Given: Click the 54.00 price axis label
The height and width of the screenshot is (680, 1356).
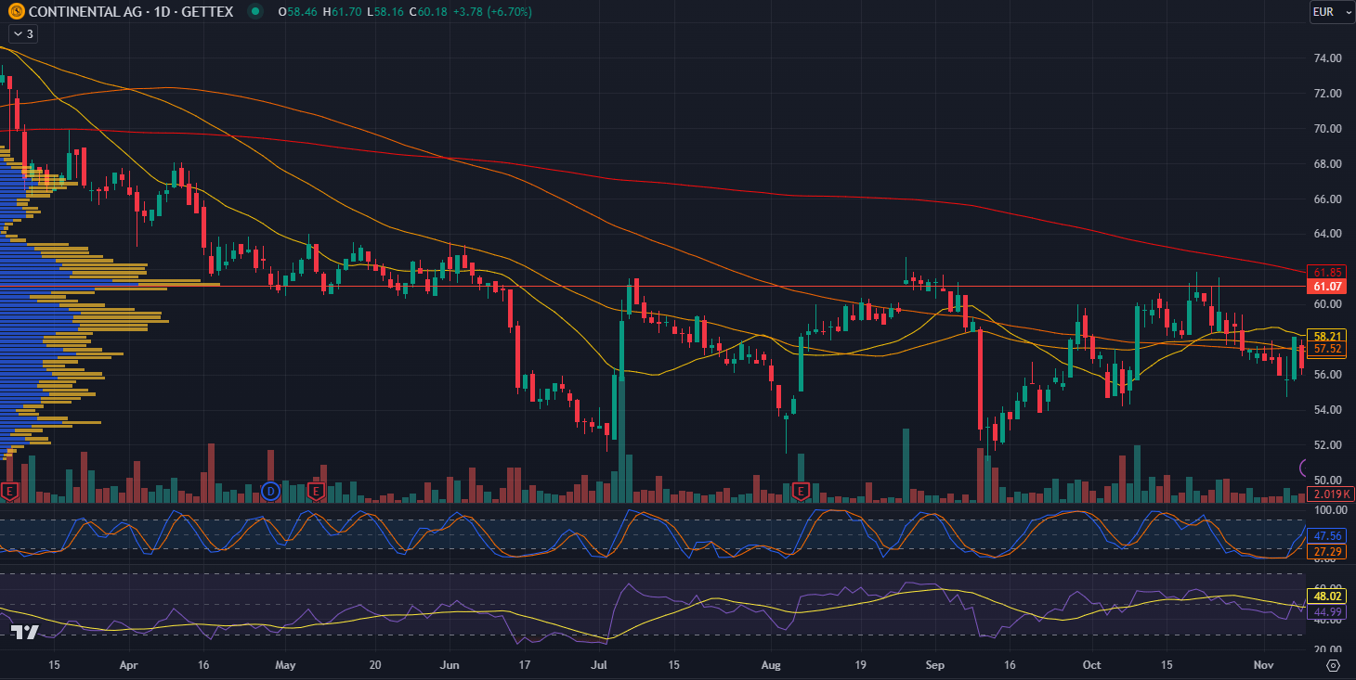Looking at the screenshot, I should [x=1327, y=409].
